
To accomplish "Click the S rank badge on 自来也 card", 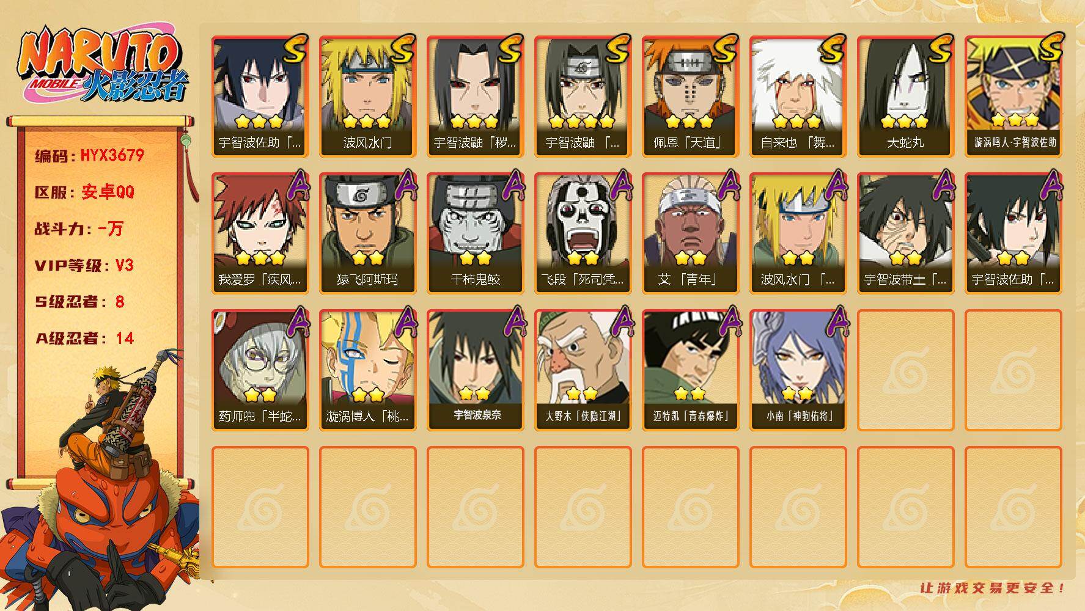I will click(831, 49).
